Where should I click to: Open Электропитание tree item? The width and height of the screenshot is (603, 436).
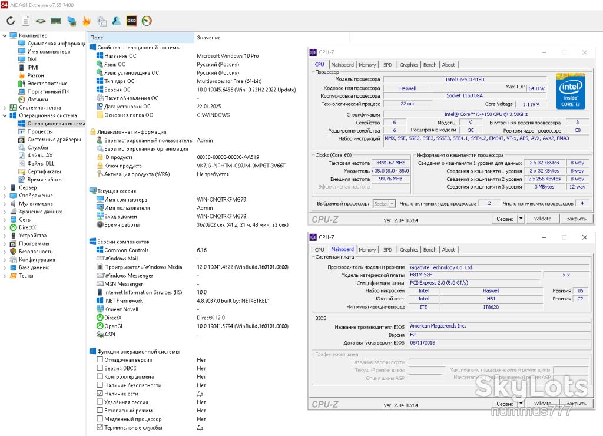[x=47, y=84]
